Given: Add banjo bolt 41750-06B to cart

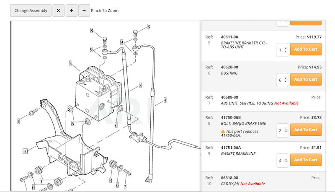Looking at the screenshot, I should click(x=306, y=130).
